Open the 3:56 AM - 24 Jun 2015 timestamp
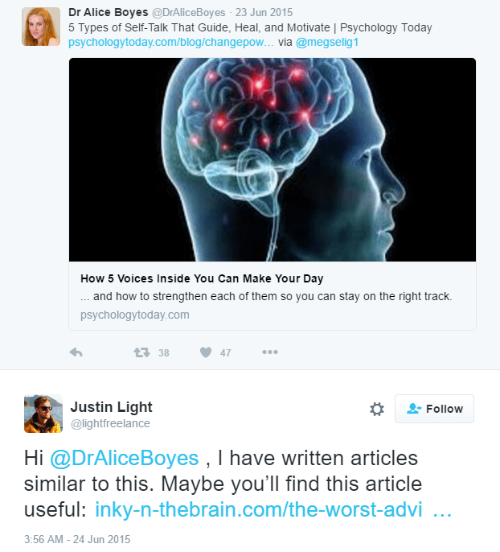This screenshot has height=552, width=500. [77, 539]
